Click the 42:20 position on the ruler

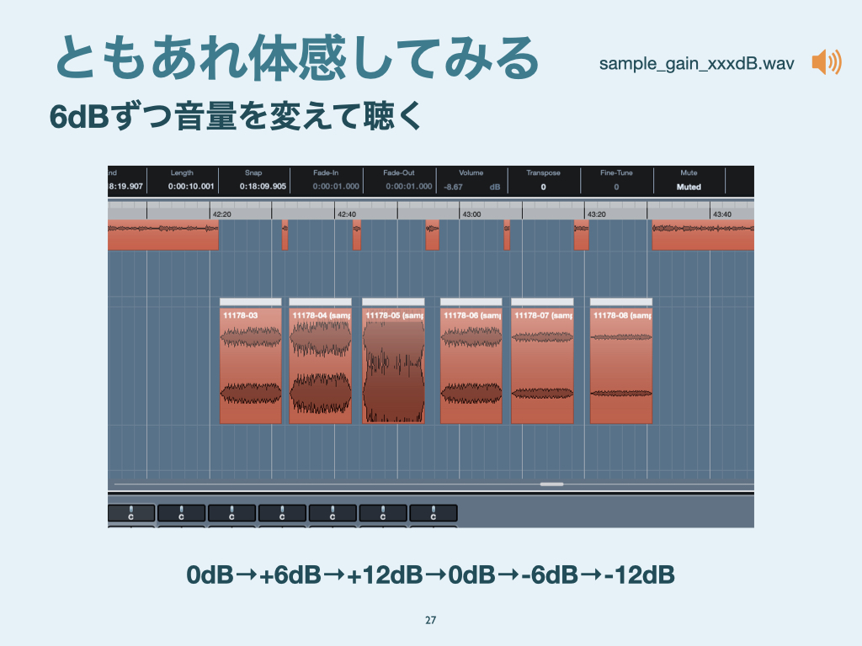(221, 214)
